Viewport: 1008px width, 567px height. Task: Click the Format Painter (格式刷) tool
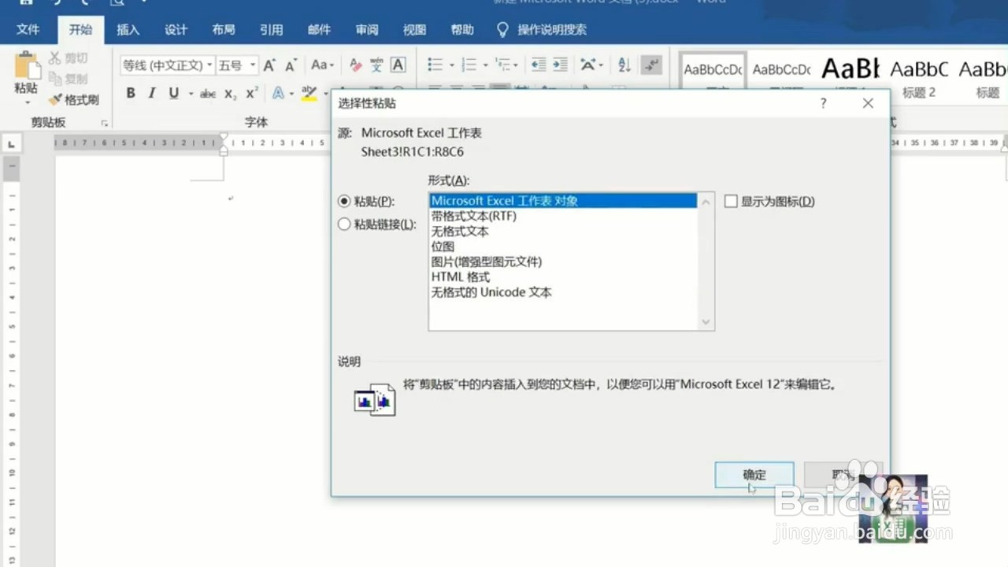click(73, 100)
